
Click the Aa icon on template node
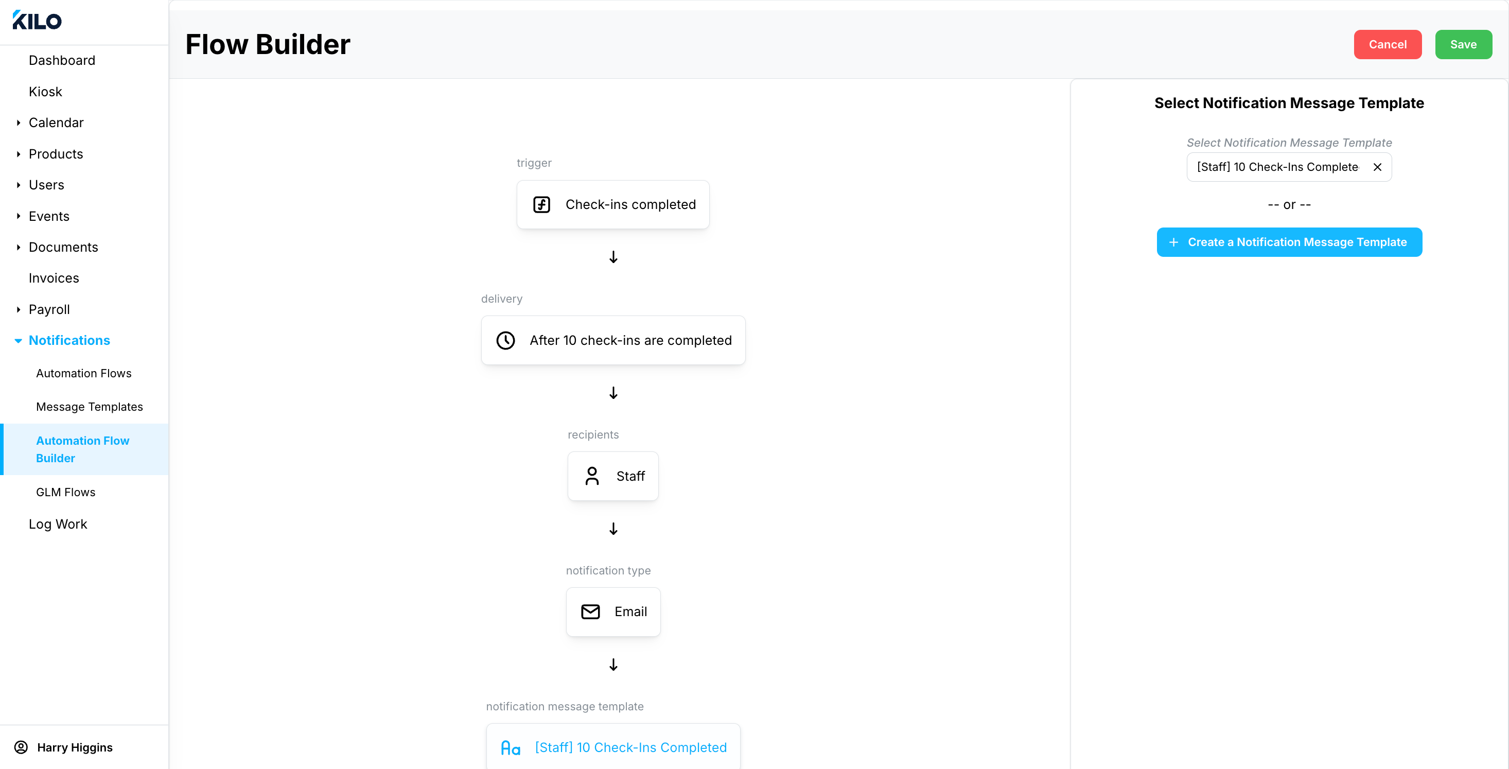(x=510, y=748)
